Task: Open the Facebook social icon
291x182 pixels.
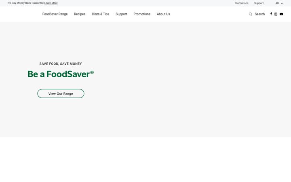Action: [x=271, y=14]
